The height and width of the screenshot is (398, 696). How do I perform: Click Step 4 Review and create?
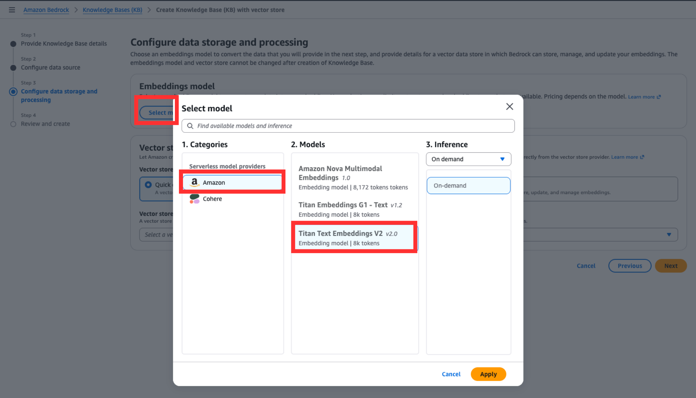click(45, 124)
